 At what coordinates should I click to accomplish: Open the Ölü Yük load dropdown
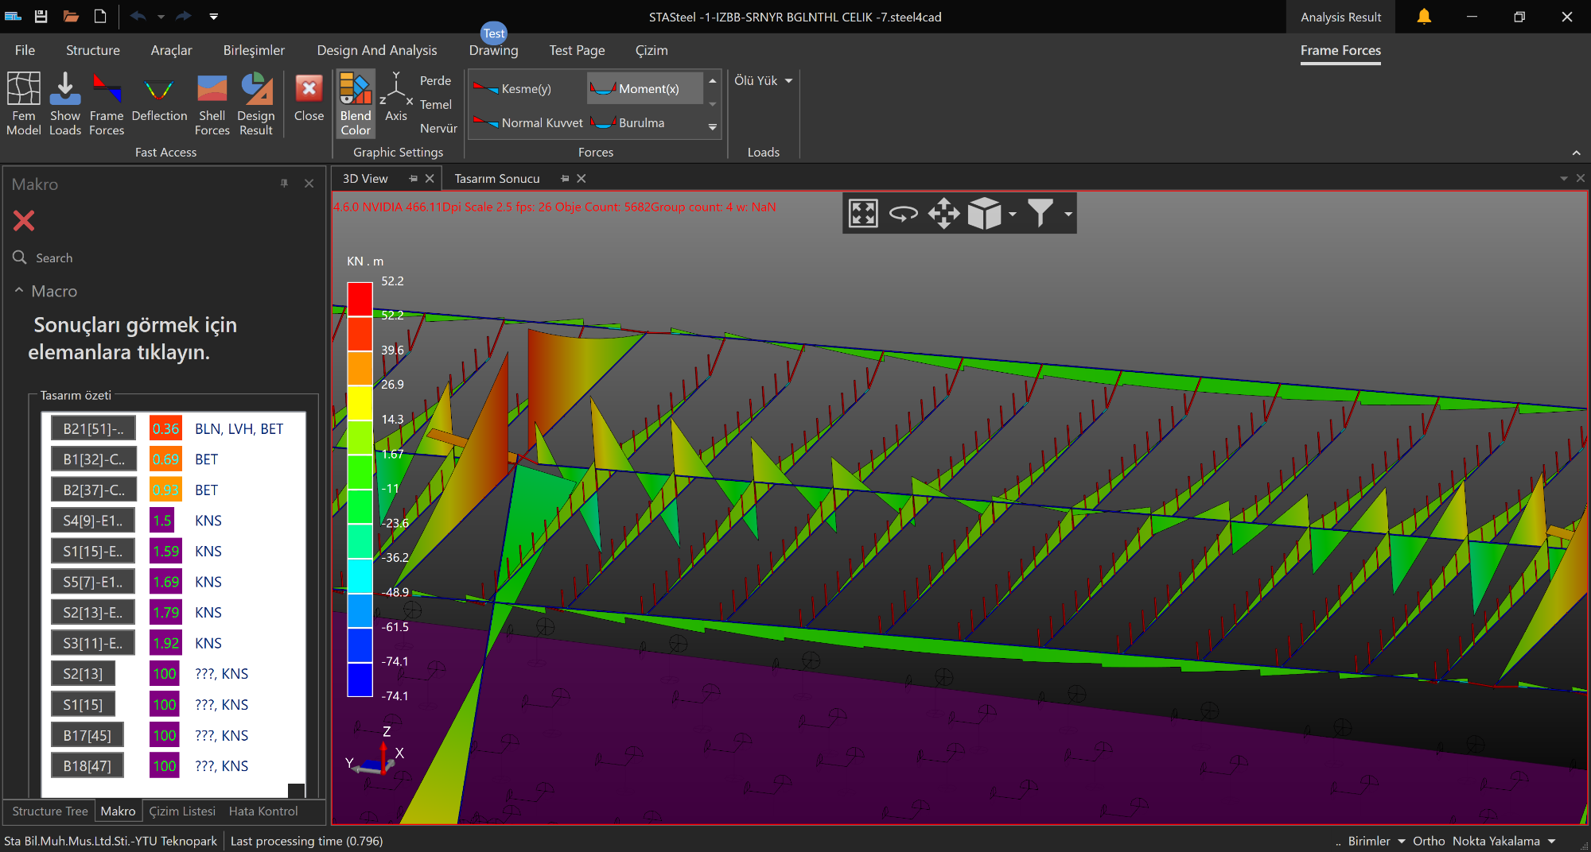(763, 81)
